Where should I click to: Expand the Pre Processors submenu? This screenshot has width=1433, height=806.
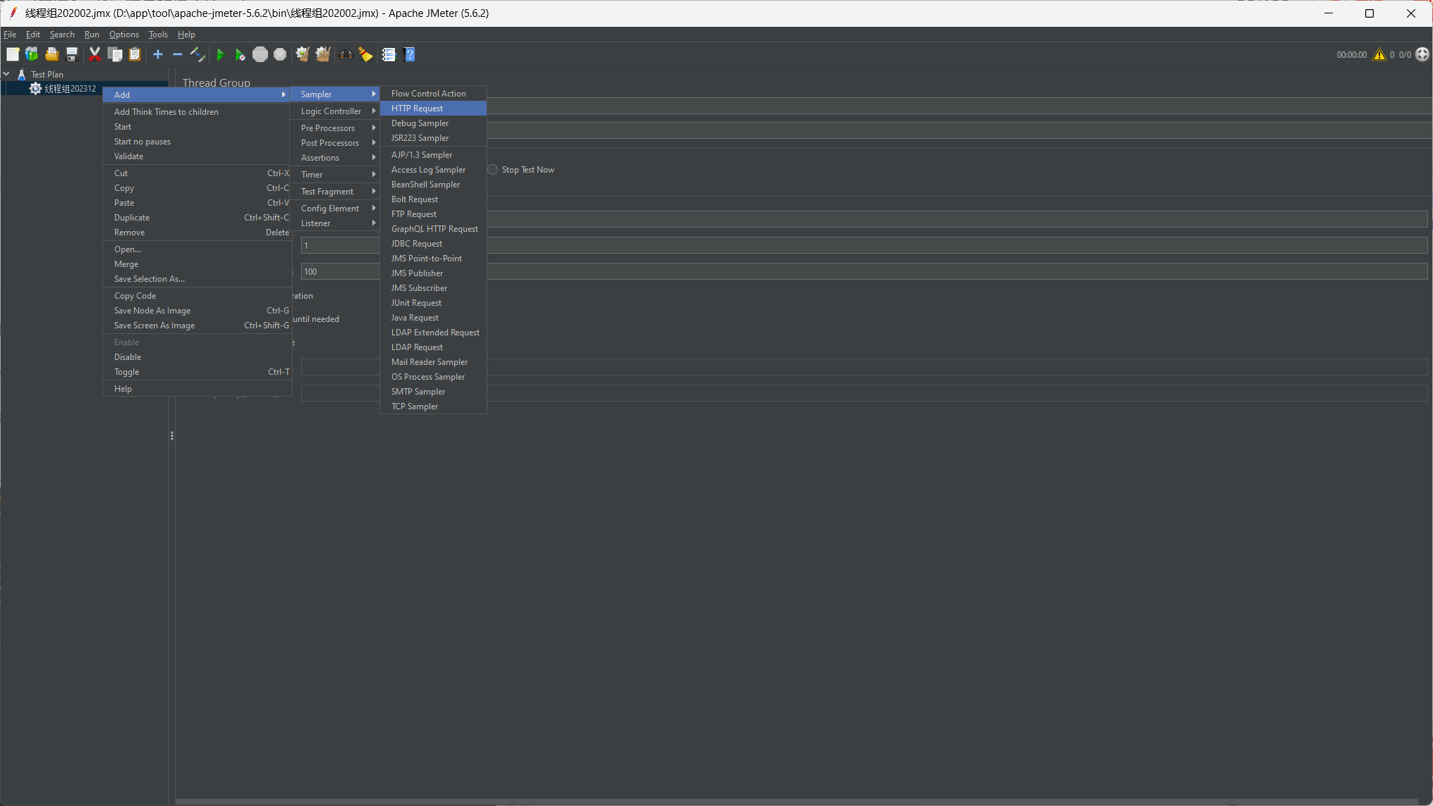[x=334, y=128]
